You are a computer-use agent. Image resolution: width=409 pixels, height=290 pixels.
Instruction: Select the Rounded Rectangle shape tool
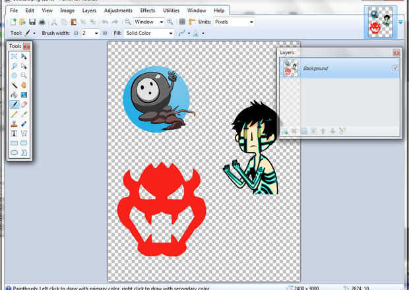pos(24,143)
